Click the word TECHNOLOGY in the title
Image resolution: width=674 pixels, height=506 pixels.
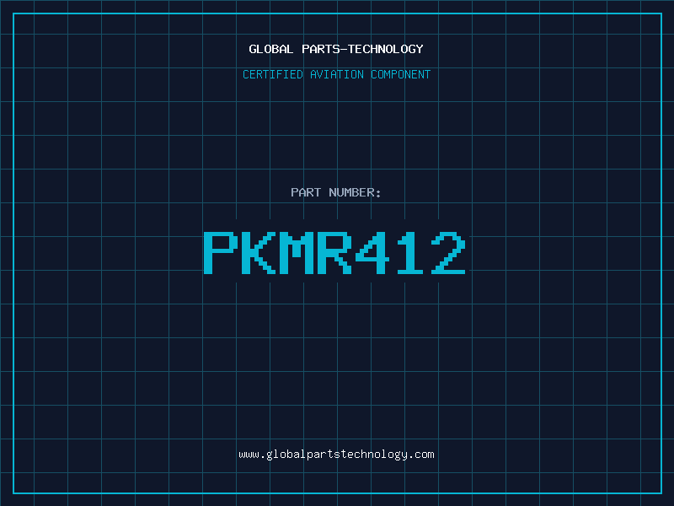(386, 49)
